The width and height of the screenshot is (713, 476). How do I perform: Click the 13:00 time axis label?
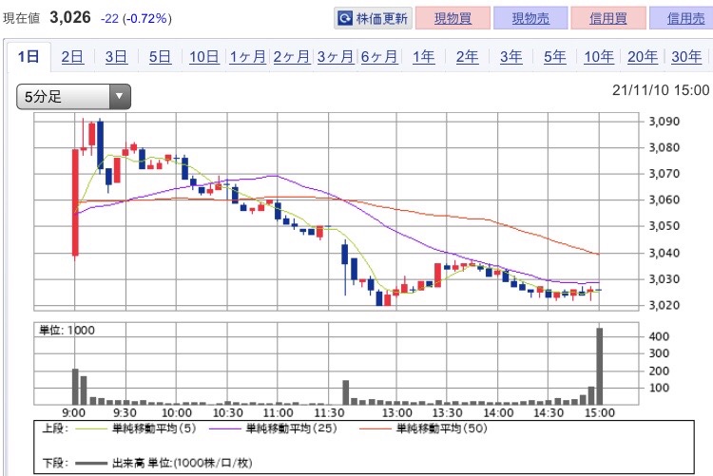click(x=396, y=412)
